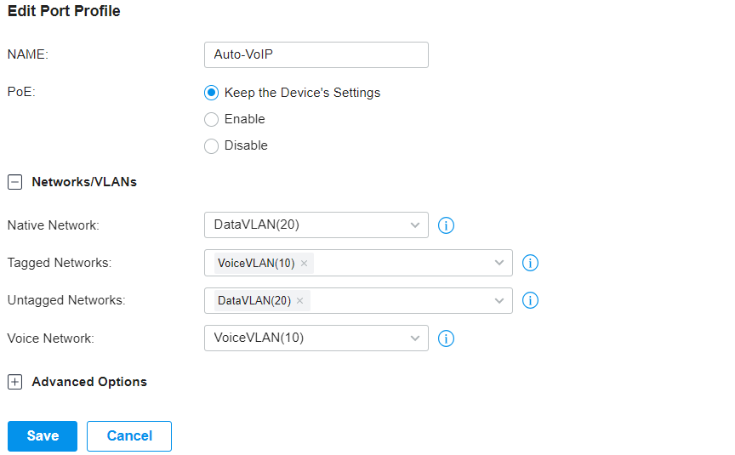Remove VoiceVLAN(10) tag from Tagged Networks
735x455 pixels.
pos(304,264)
